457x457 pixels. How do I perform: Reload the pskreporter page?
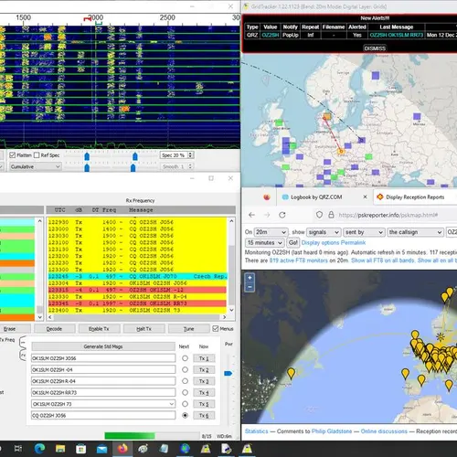click(282, 215)
